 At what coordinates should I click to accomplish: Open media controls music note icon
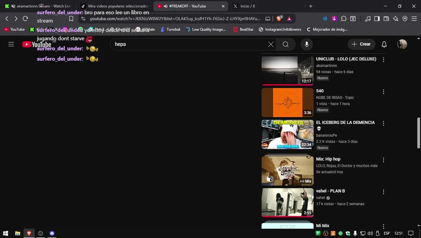click(368, 19)
